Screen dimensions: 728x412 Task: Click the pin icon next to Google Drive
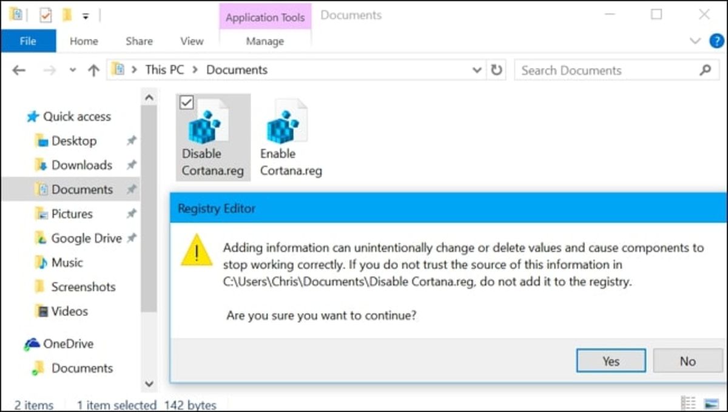(130, 238)
